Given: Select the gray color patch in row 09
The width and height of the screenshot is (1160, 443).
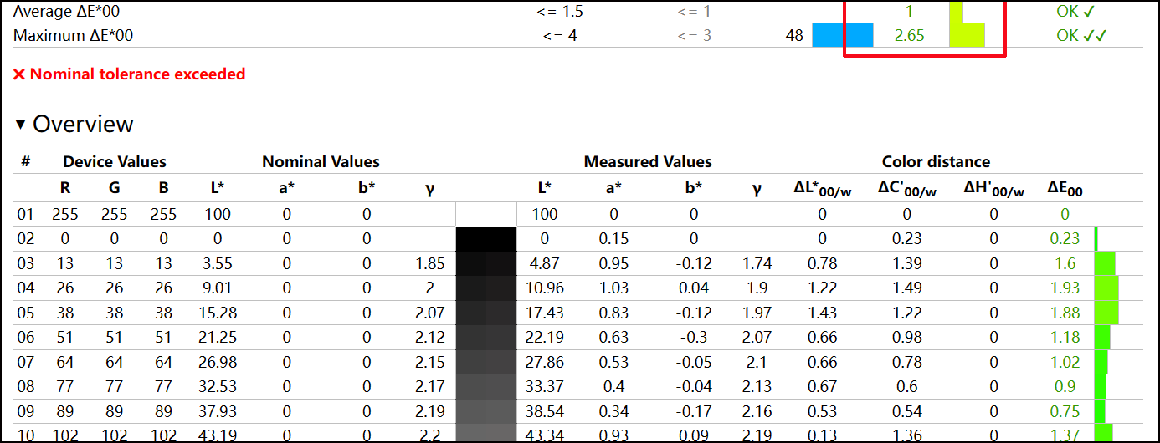Looking at the screenshot, I should (x=486, y=412).
